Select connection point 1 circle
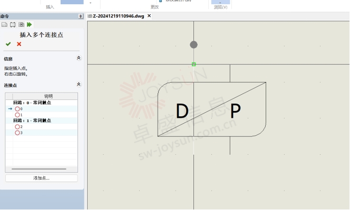The width and height of the screenshot is (350, 210). [17, 115]
